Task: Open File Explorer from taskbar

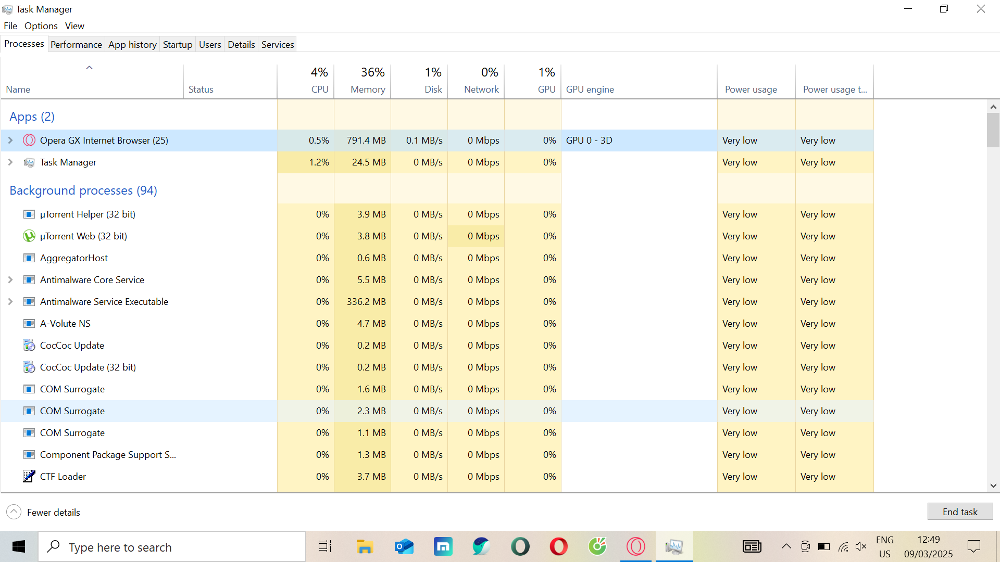Action: pos(365,547)
